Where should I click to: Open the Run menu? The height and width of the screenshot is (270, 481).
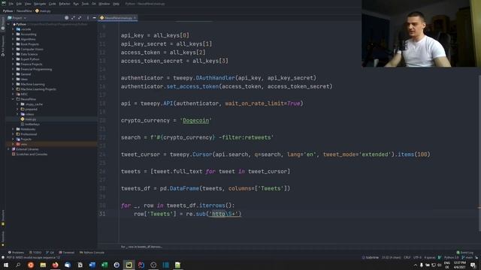76,4
